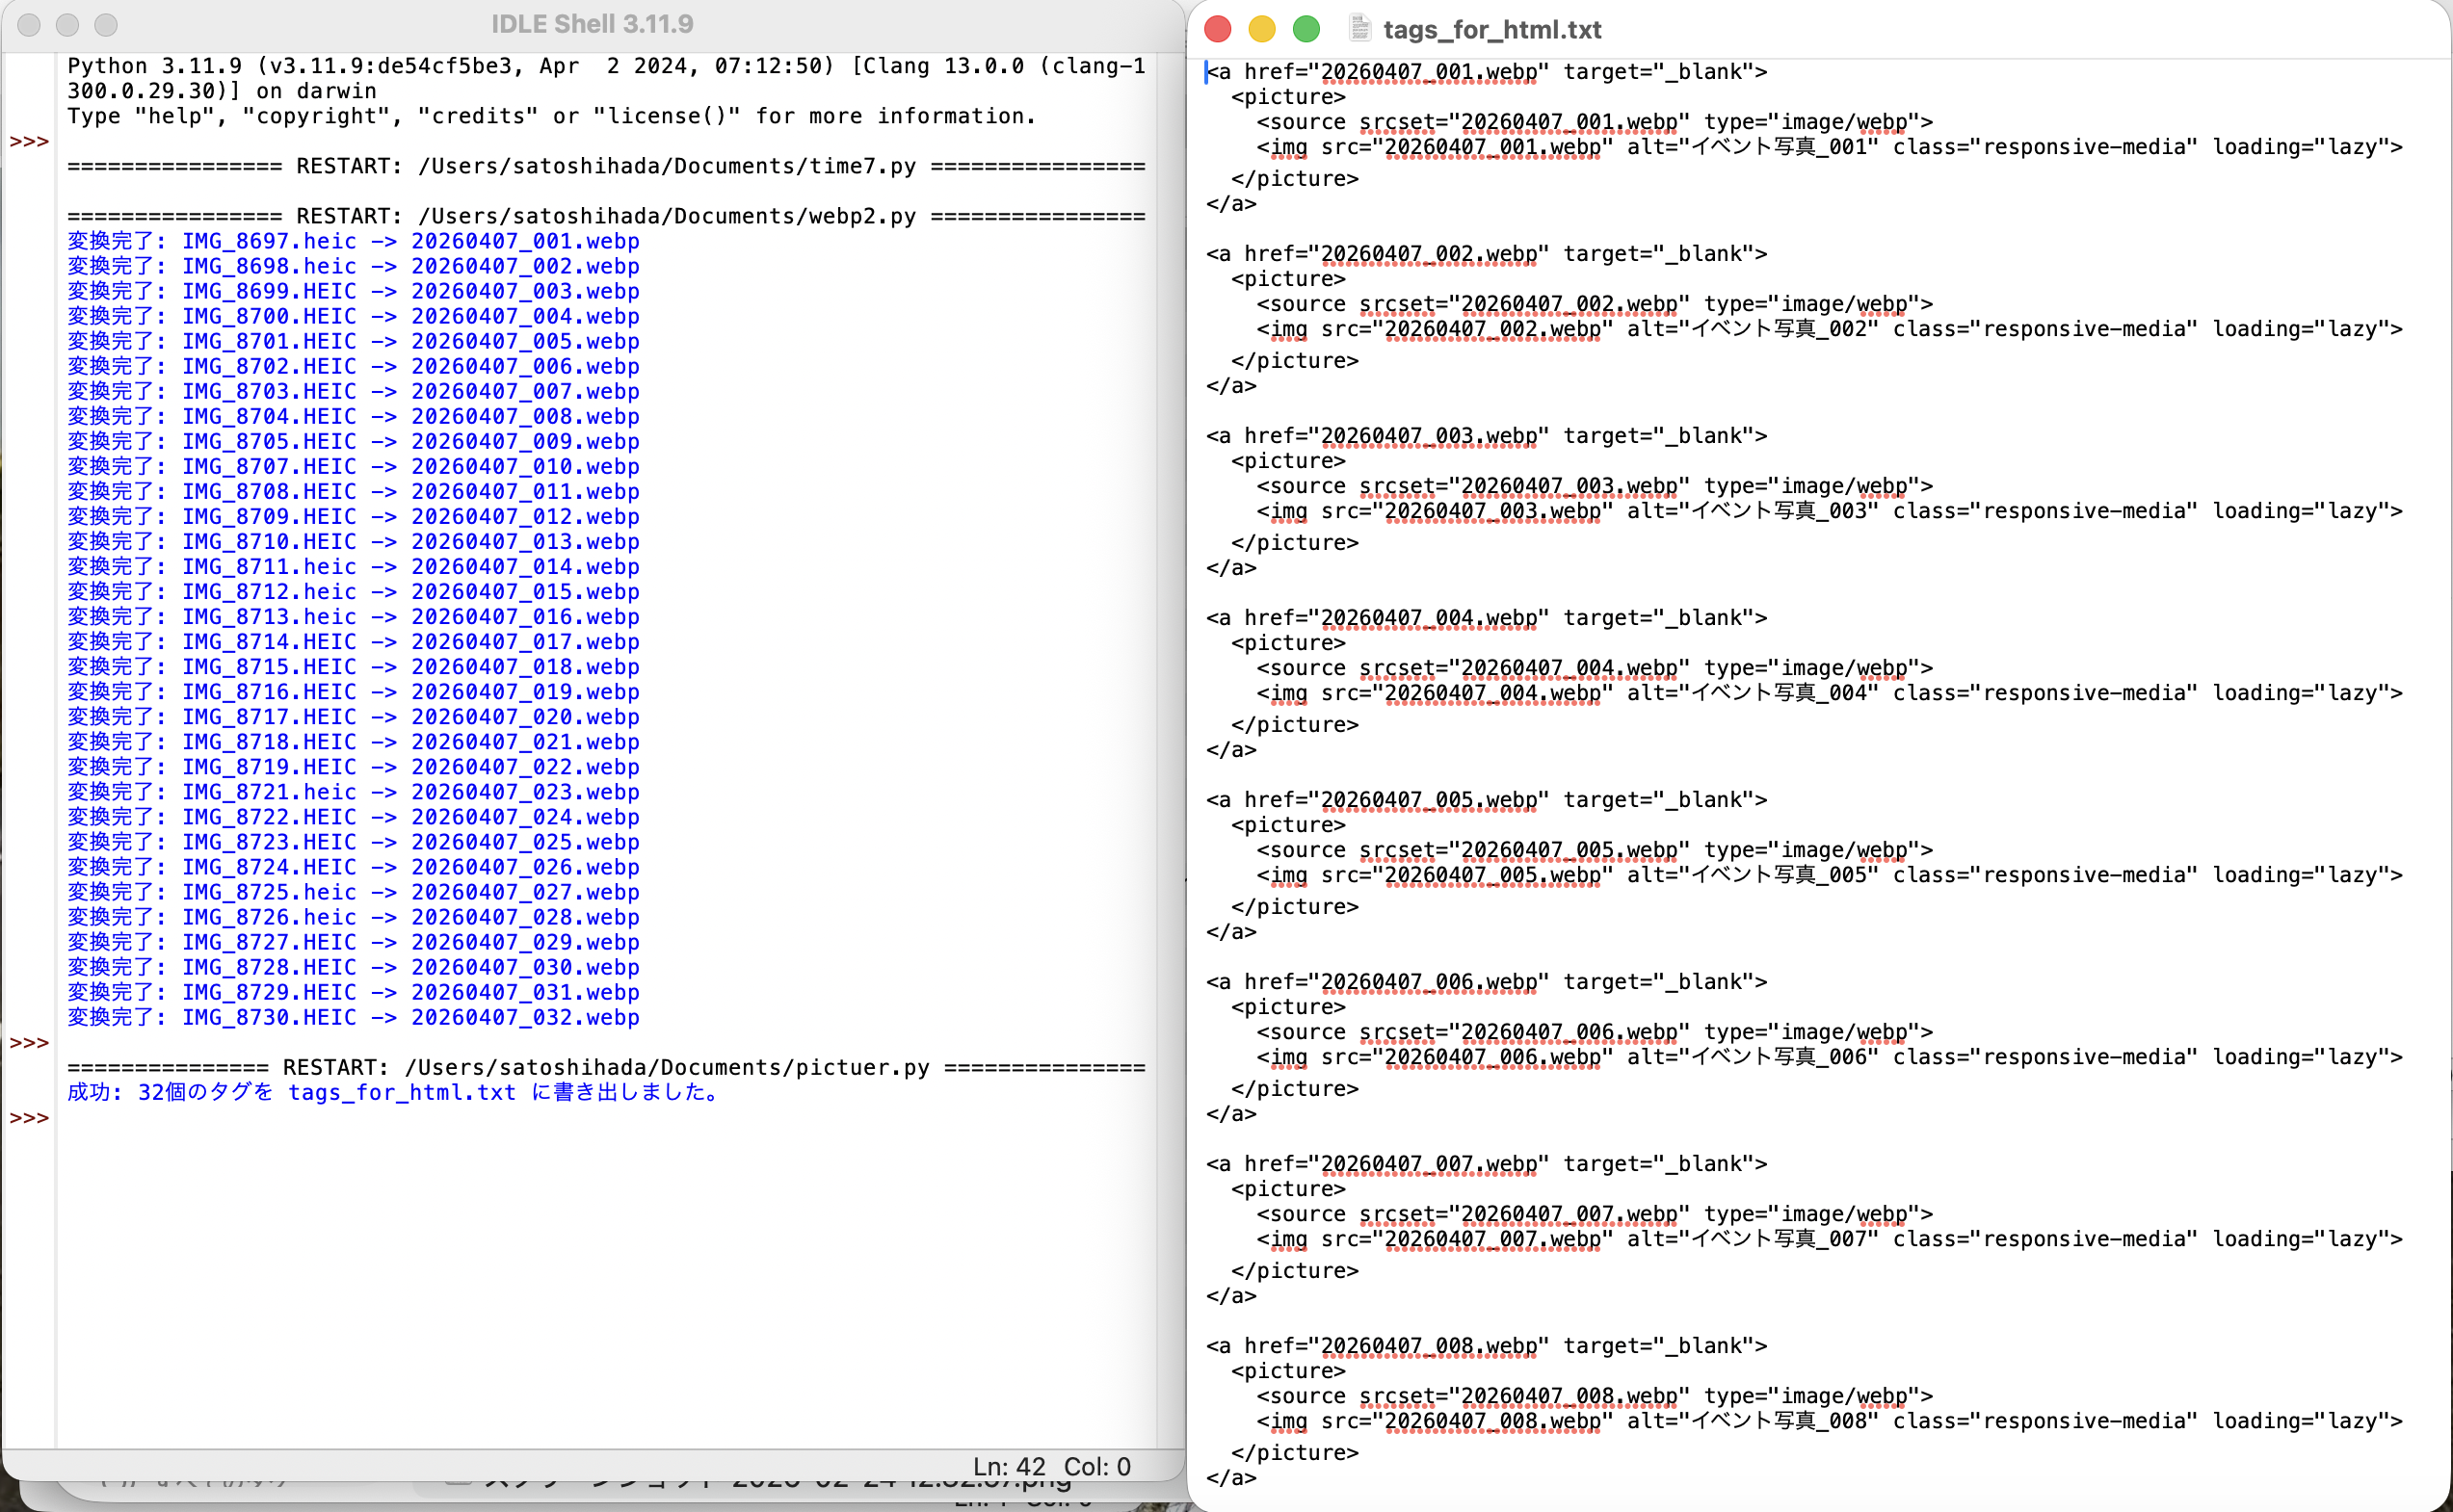This screenshot has width=2453, height=1512.
Task: Click the Ln: 42 Col: 0 status indicator
Action: 1051,1466
